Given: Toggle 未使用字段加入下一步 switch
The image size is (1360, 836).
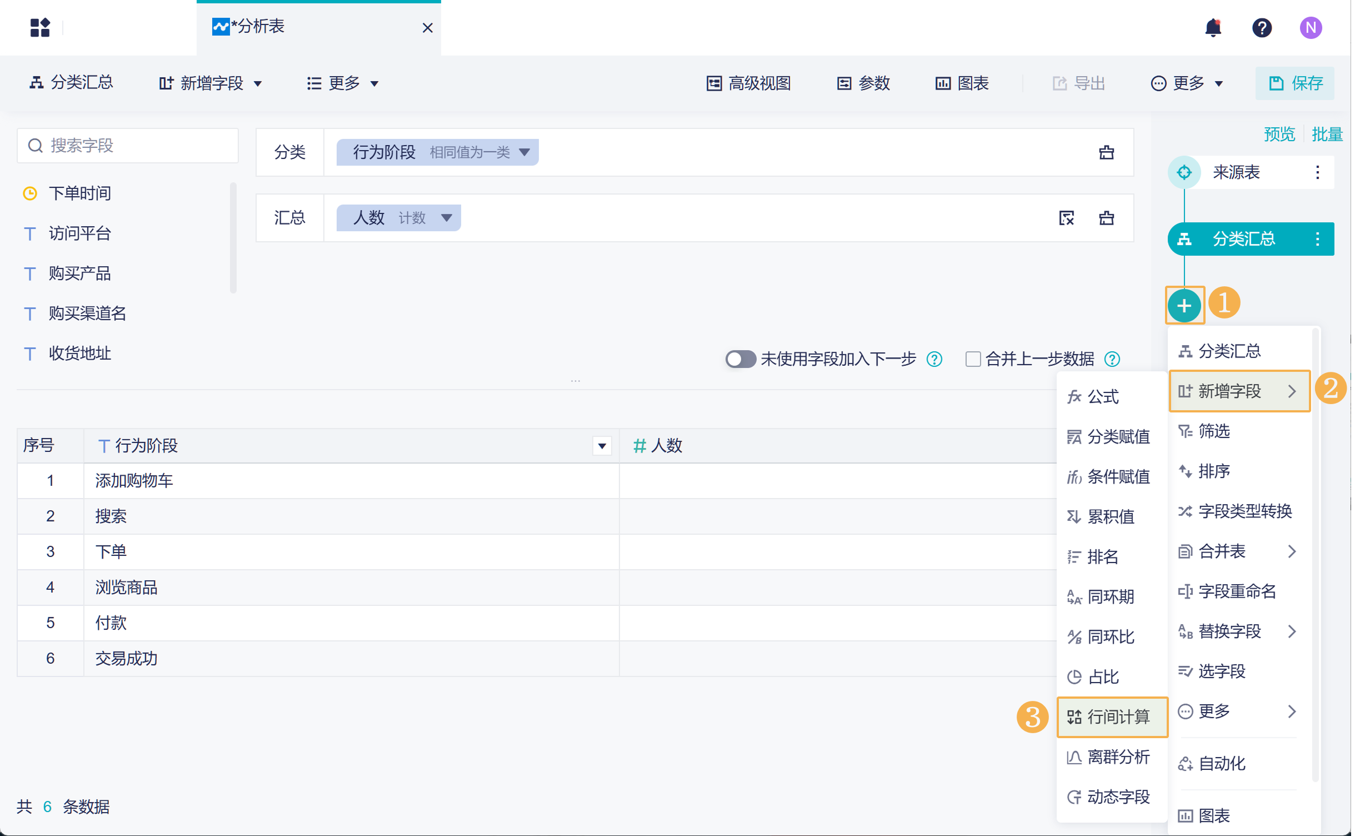Looking at the screenshot, I should 740,359.
